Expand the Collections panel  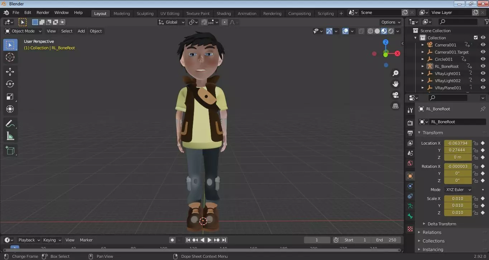pyautogui.click(x=433, y=241)
